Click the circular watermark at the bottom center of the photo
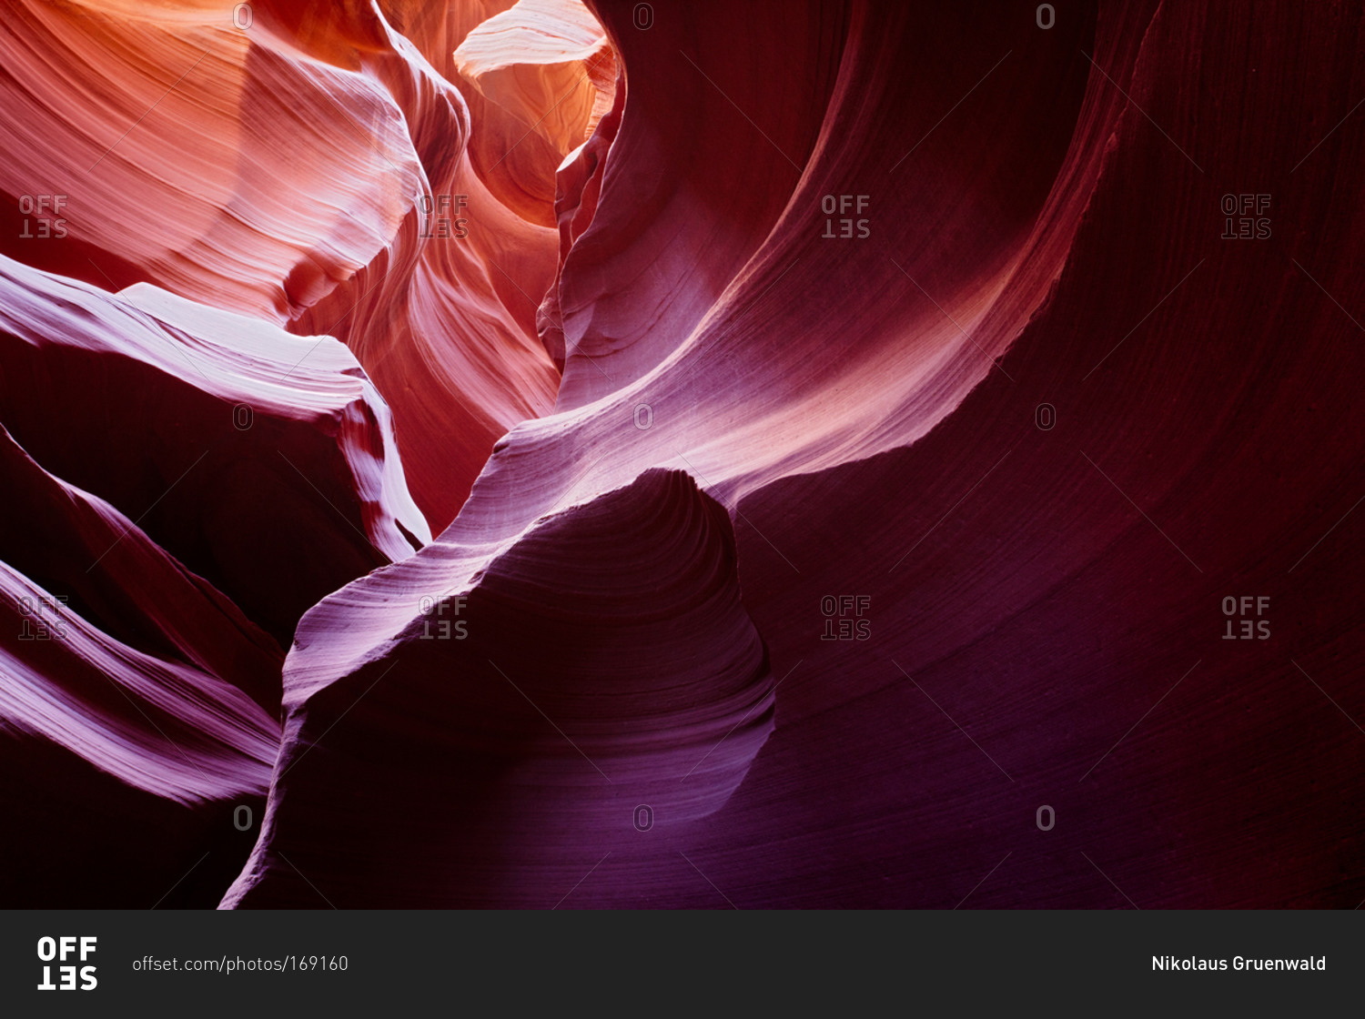This screenshot has height=1019, width=1365. [x=643, y=818]
